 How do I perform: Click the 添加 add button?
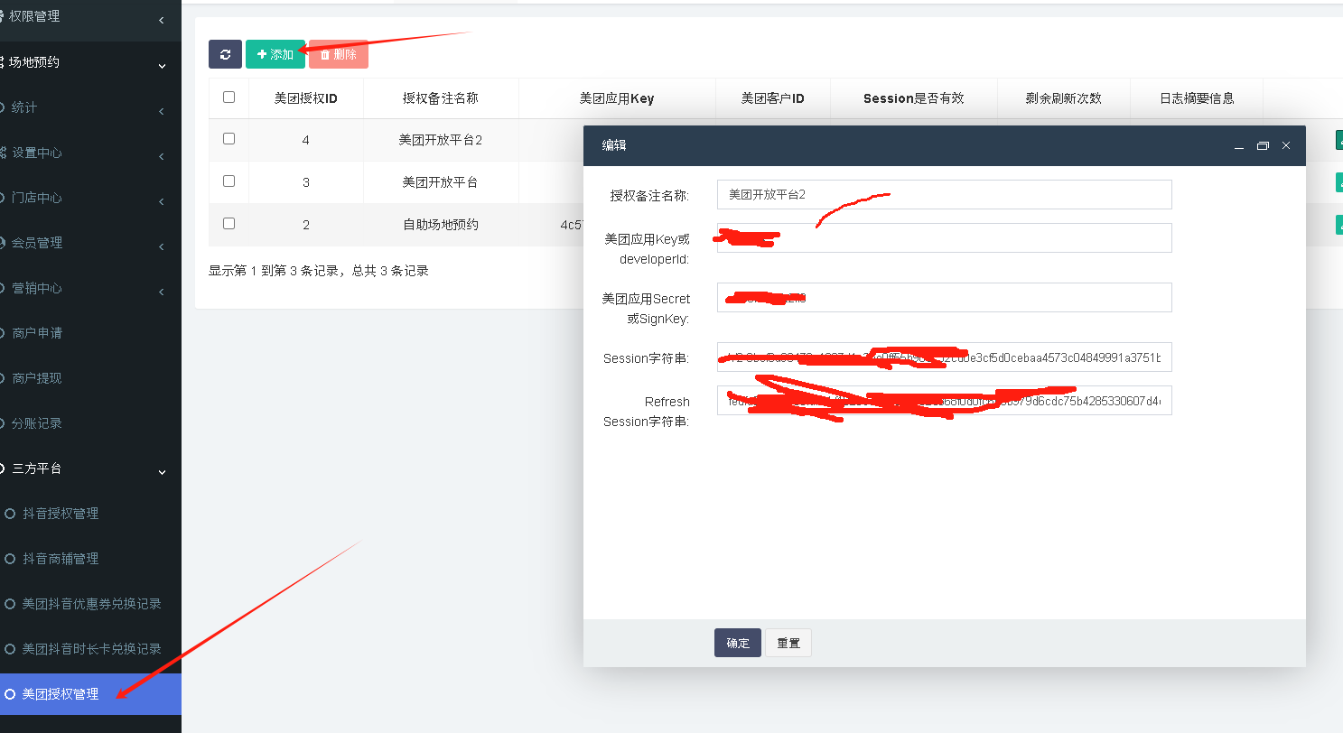pos(275,54)
